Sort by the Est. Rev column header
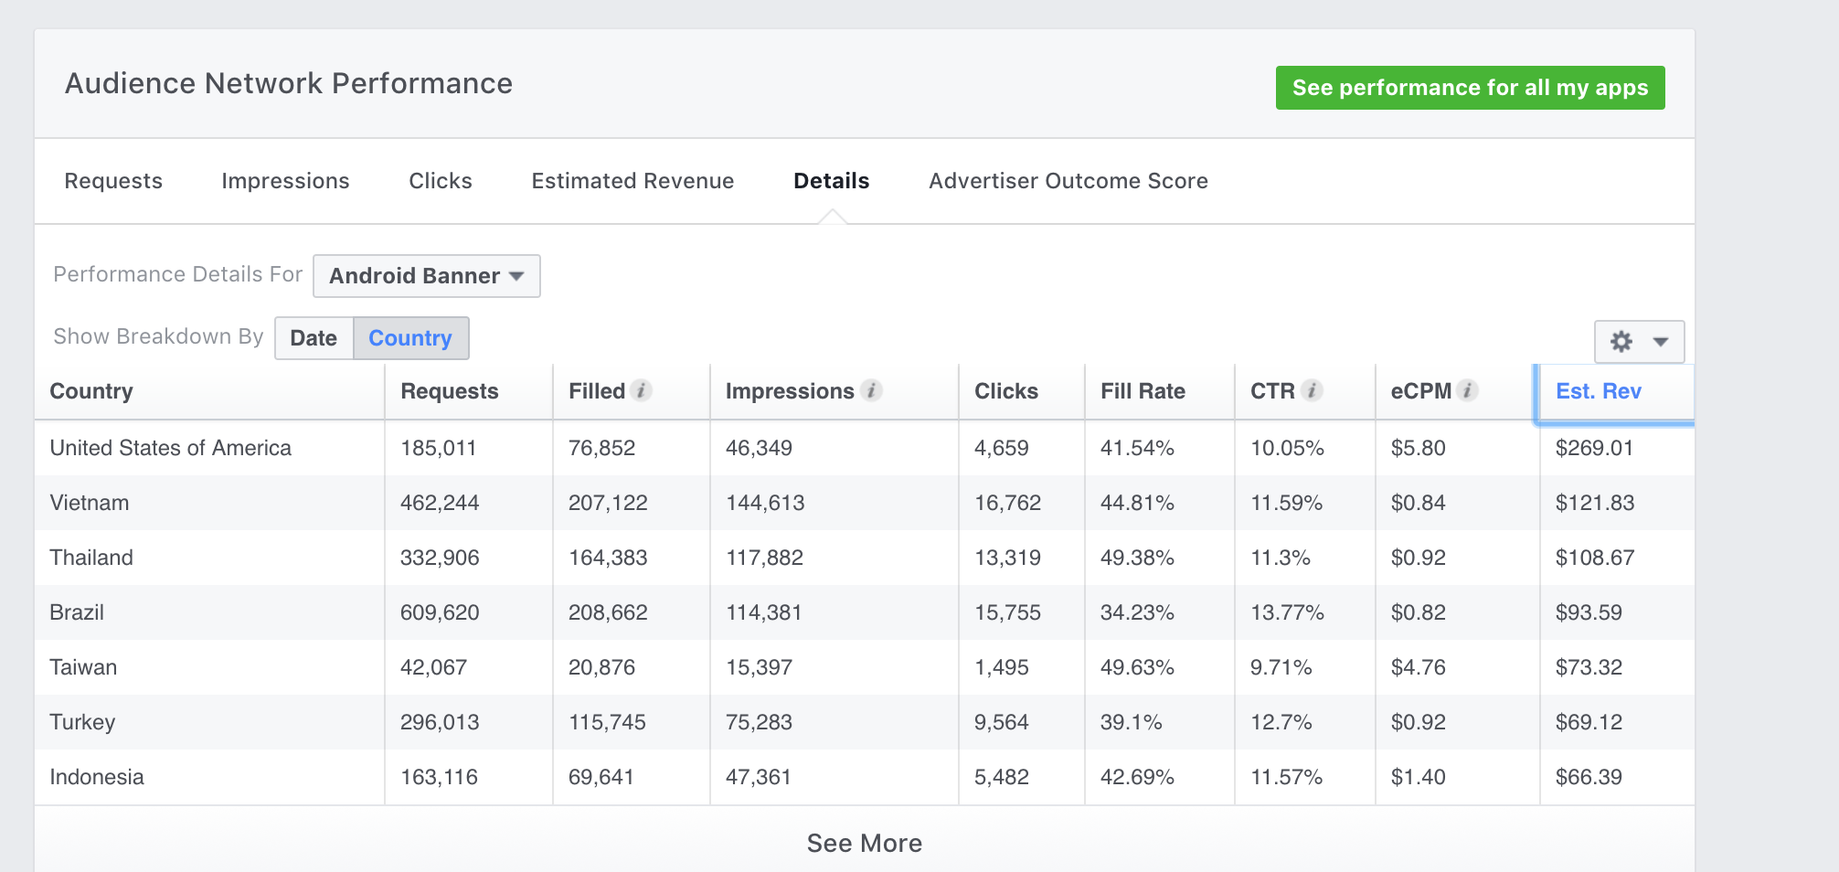Screen dimensions: 1839x872 (1598, 391)
